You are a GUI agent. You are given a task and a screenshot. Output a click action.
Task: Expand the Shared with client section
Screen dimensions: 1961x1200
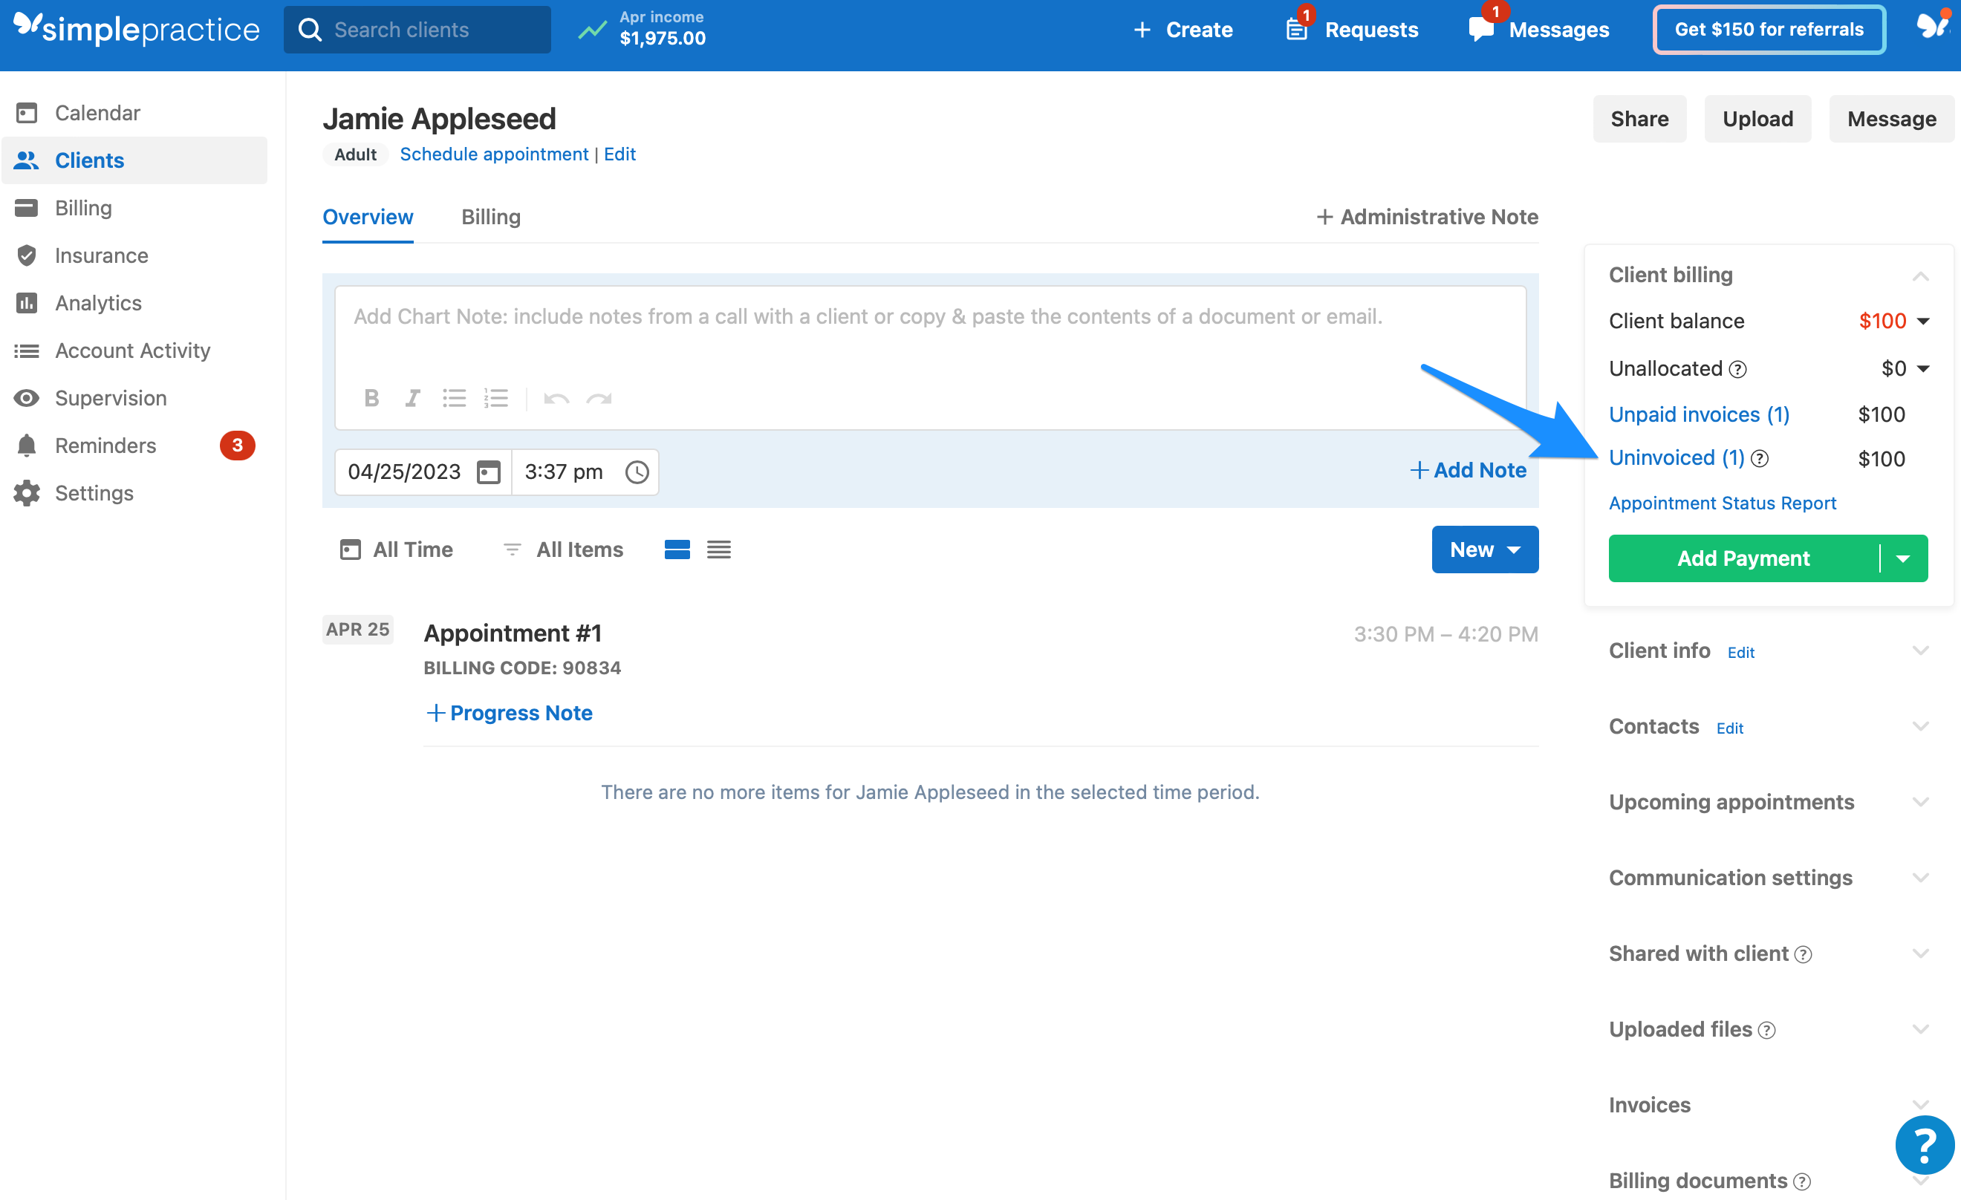click(1920, 953)
